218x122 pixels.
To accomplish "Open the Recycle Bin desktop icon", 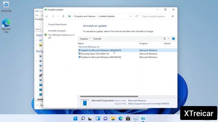I will (6, 7).
